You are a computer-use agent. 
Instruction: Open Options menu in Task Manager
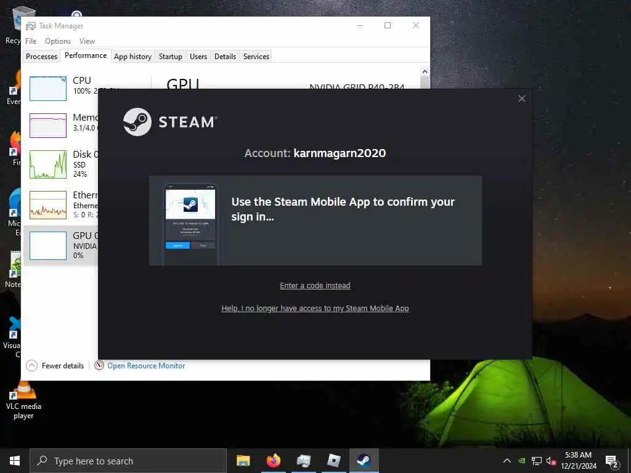pyautogui.click(x=58, y=41)
